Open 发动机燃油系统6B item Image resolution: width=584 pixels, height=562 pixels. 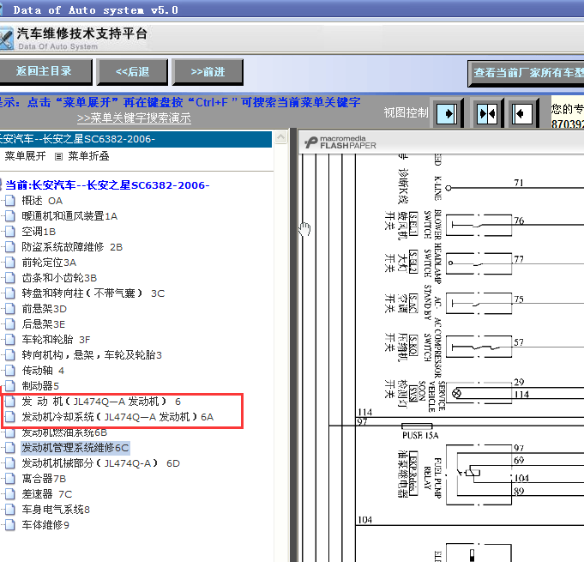point(64,432)
